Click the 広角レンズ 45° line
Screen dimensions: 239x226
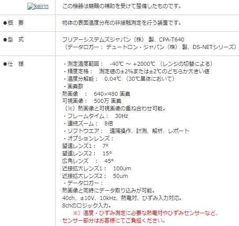(88, 161)
